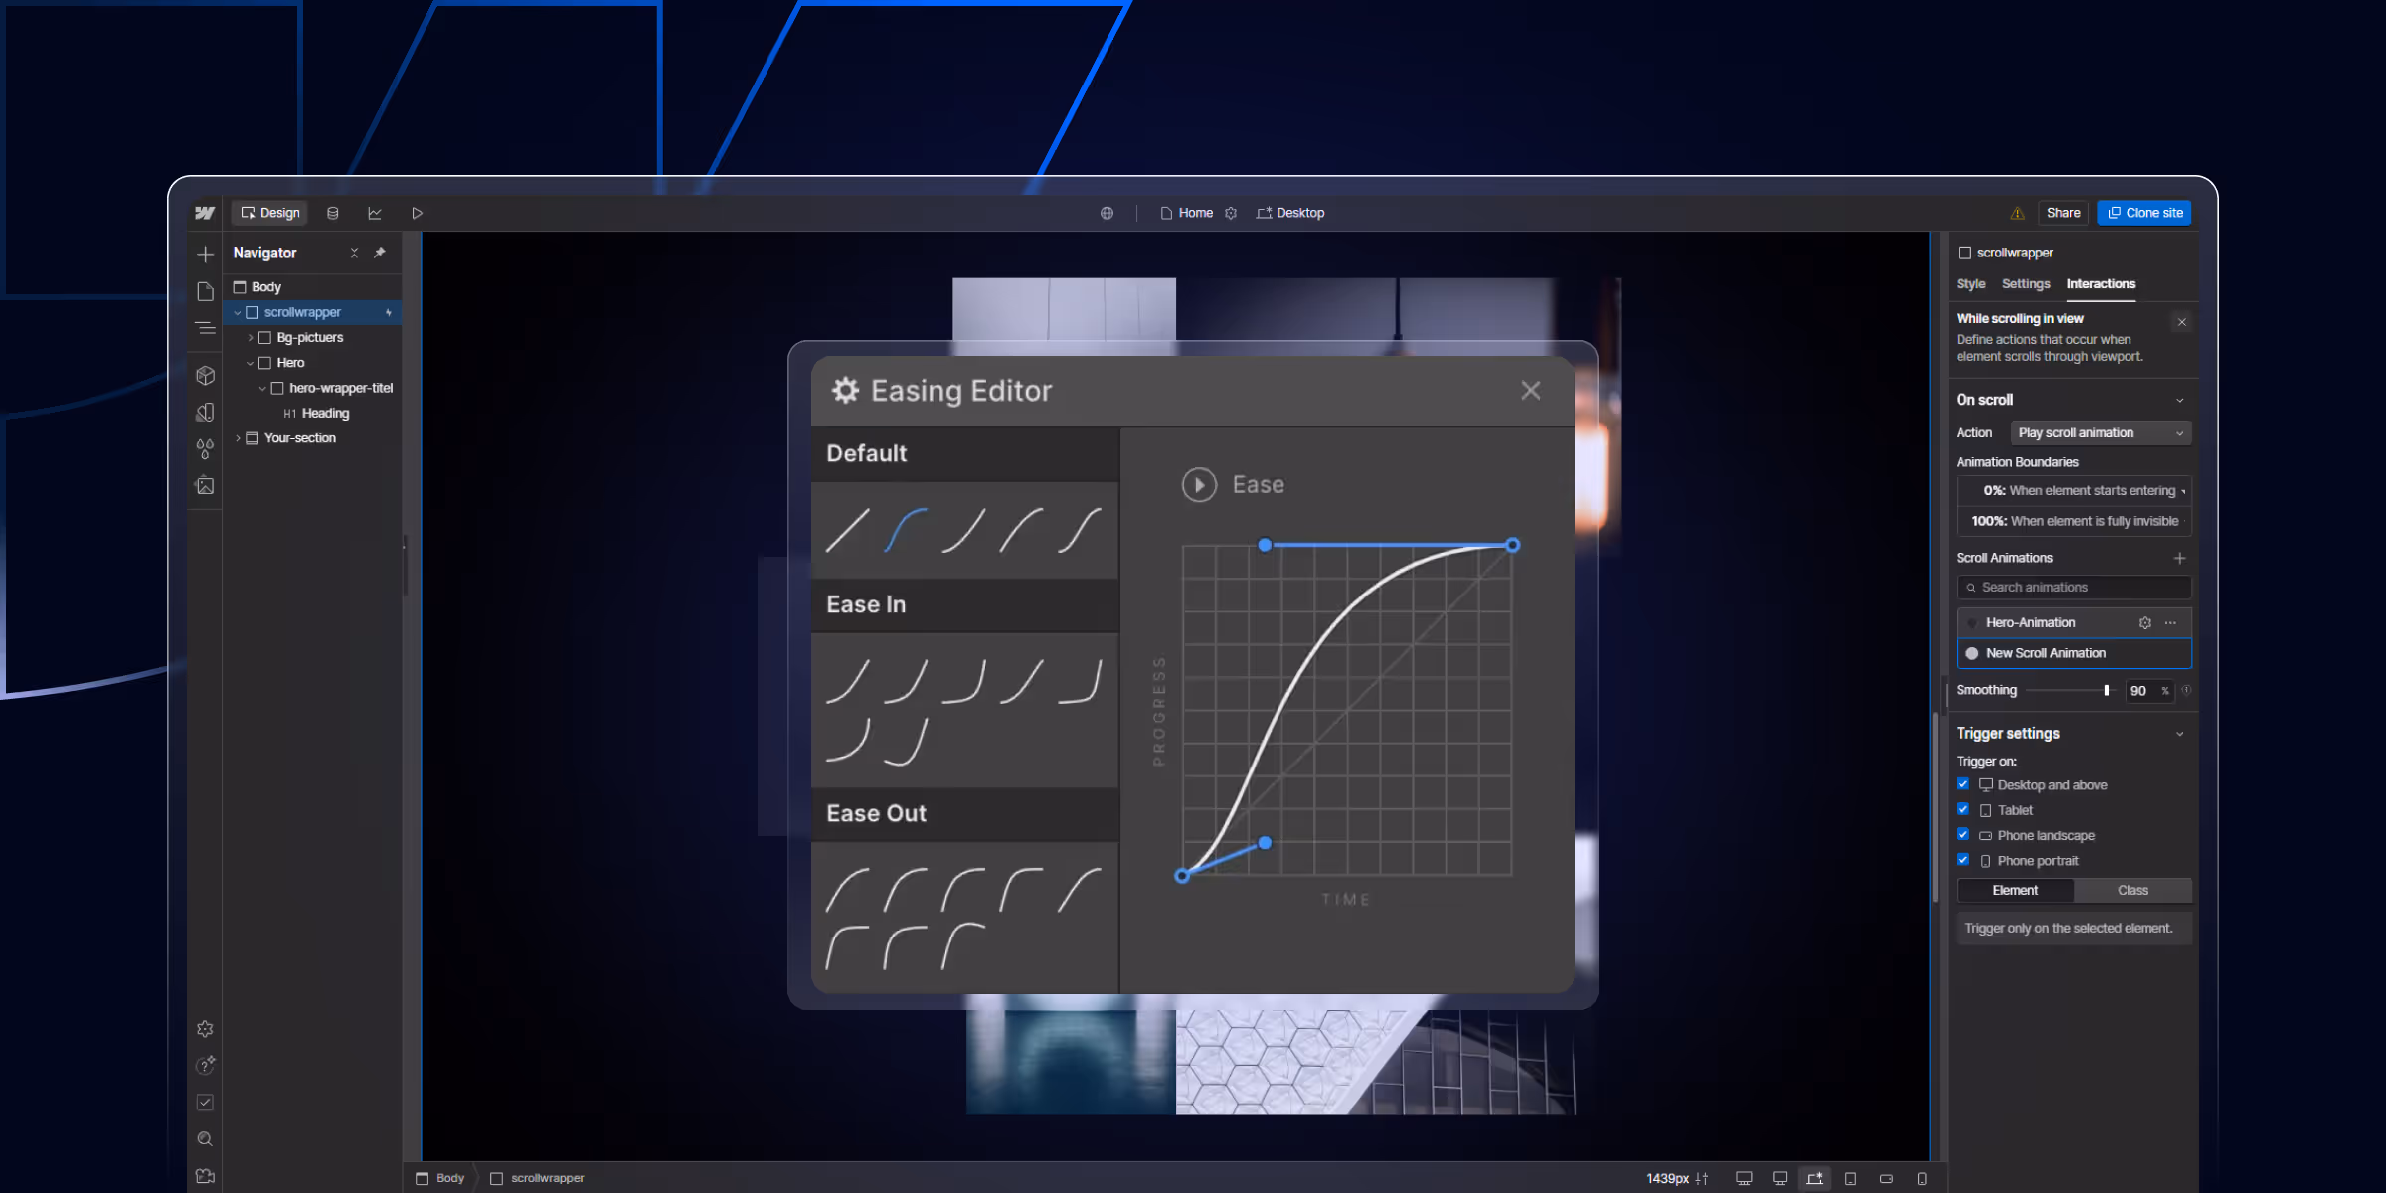The height and width of the screenshot is (1193, 2386).
Task: Play the Ease curve preview
Action: [x=1199, y=484]
